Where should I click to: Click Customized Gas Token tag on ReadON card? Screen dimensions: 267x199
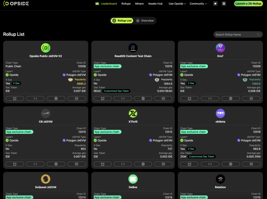coord(116,91)
